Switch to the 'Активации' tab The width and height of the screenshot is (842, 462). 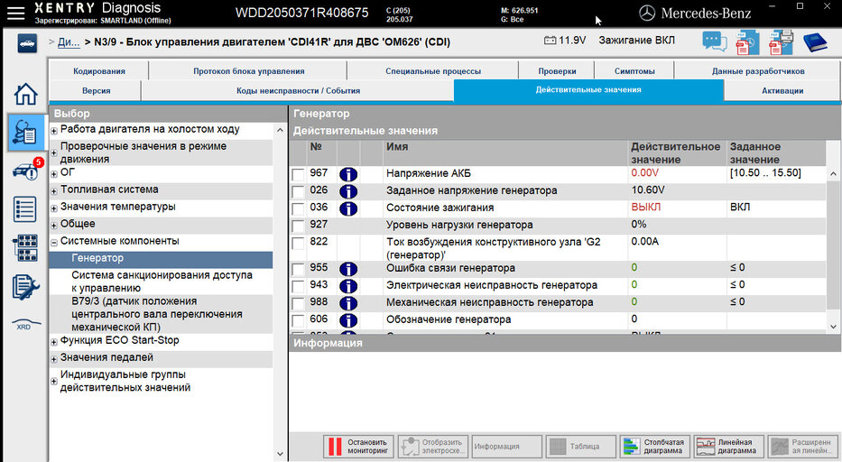tap(782, 90)
